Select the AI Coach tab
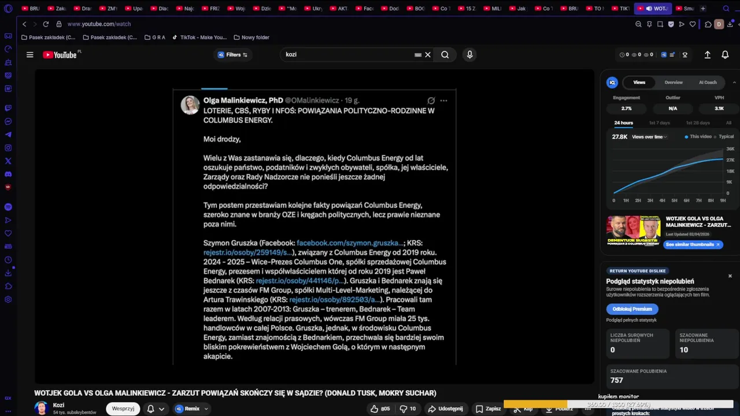 pos(708,83)
